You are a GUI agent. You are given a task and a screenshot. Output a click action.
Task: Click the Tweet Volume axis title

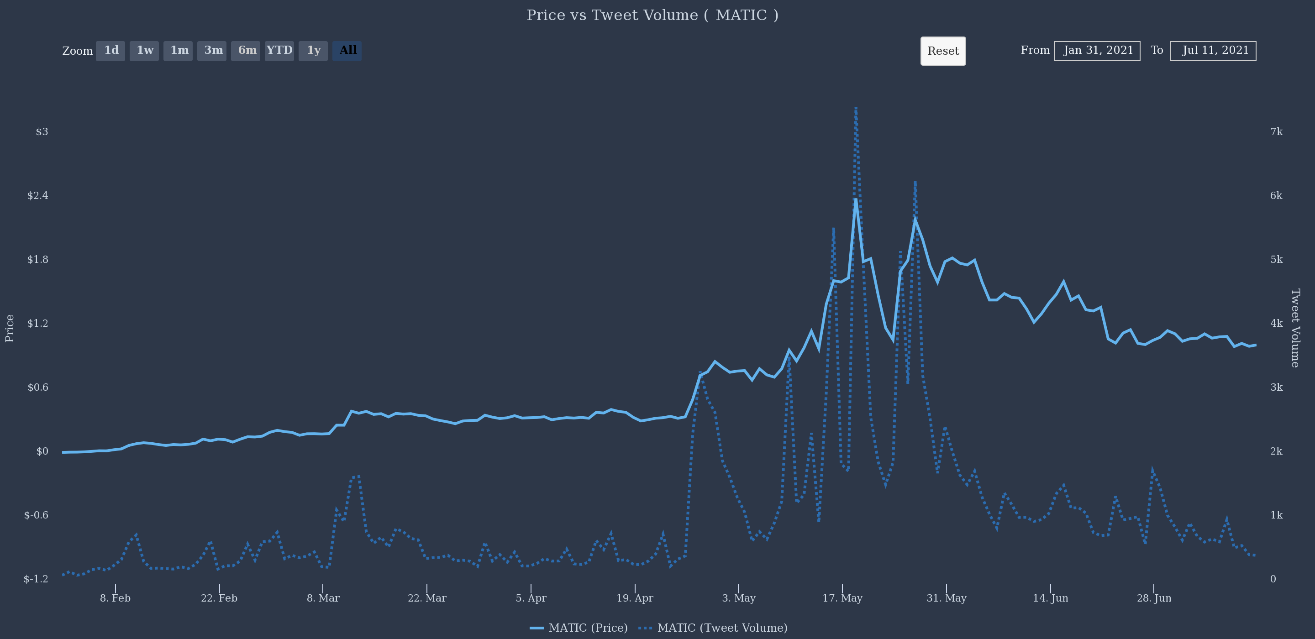[1296, 328]
